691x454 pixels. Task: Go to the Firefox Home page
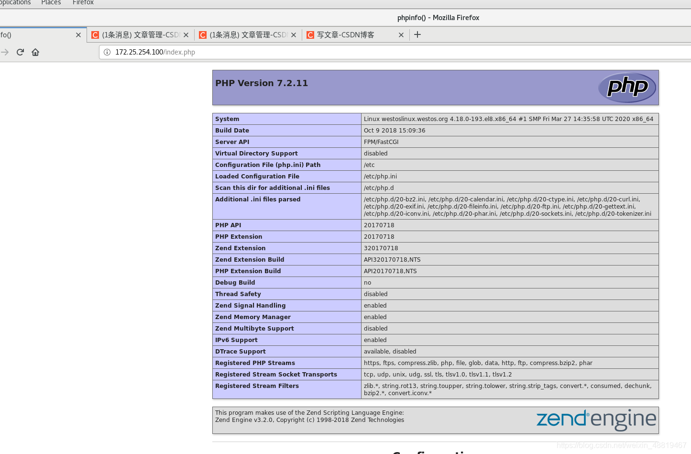click(x=35, y=52)
